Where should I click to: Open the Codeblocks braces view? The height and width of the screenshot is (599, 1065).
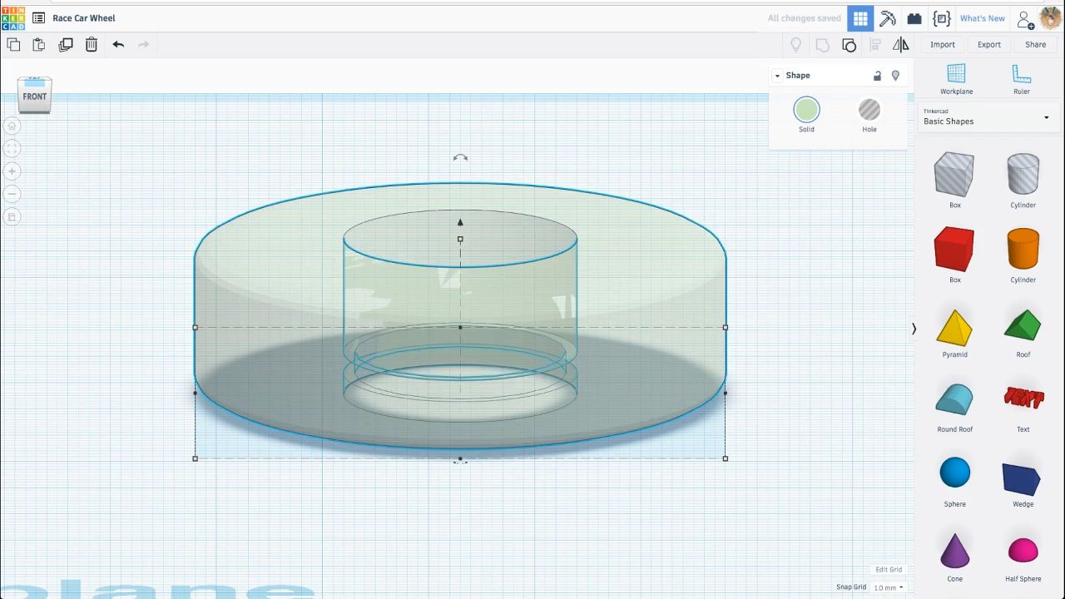point(942,18)
